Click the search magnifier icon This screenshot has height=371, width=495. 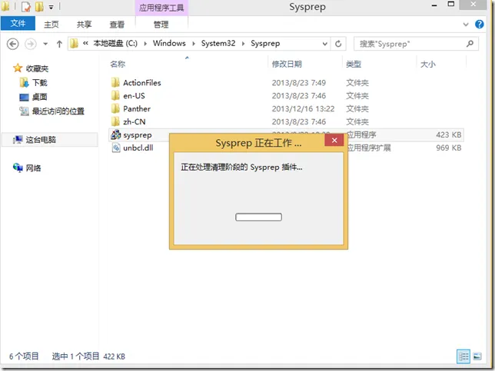click(470, 44)
